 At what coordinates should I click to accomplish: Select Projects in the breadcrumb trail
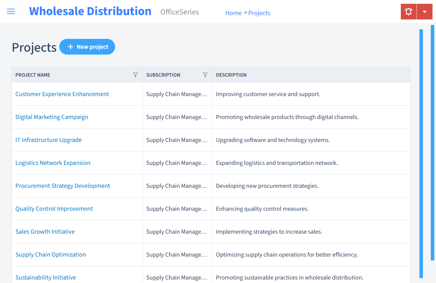pyautogui.click(x=259, y=13)
